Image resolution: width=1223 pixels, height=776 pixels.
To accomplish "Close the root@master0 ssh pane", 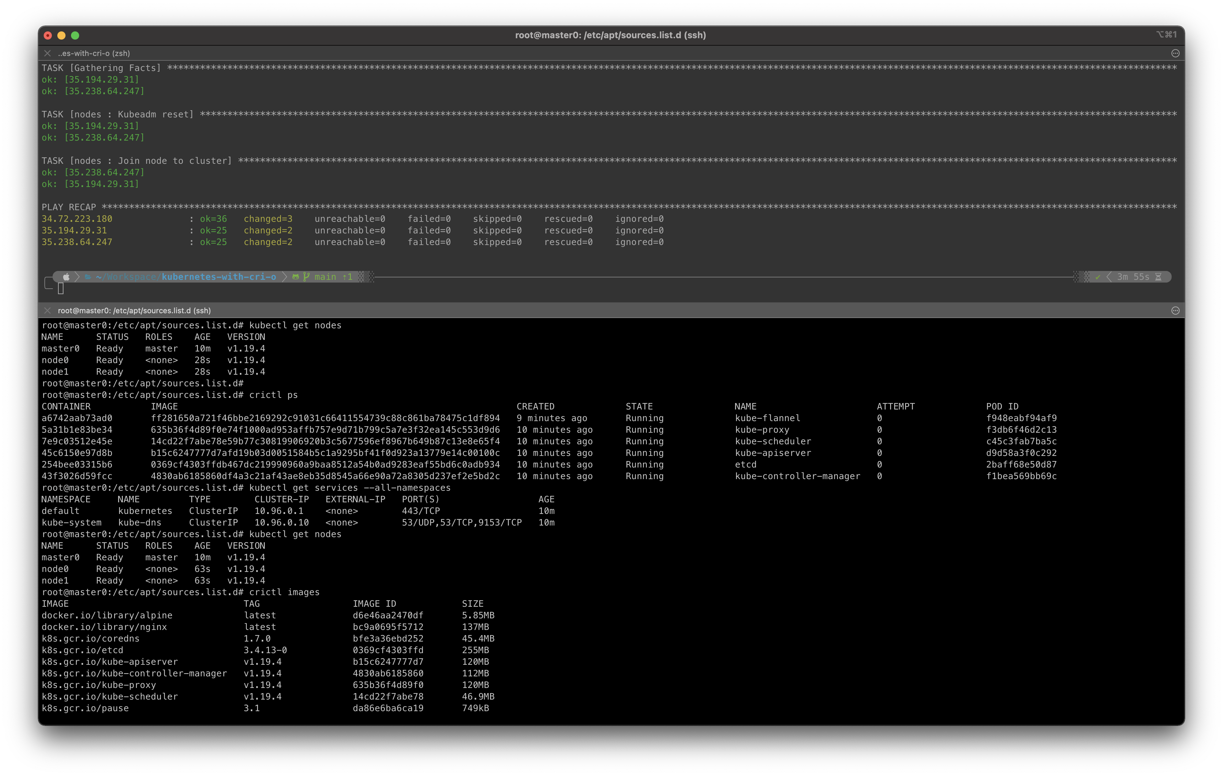I will coord(47,310).
